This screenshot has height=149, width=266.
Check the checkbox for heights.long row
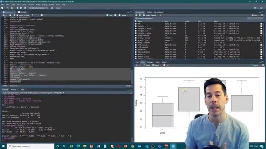coord(135,29)
